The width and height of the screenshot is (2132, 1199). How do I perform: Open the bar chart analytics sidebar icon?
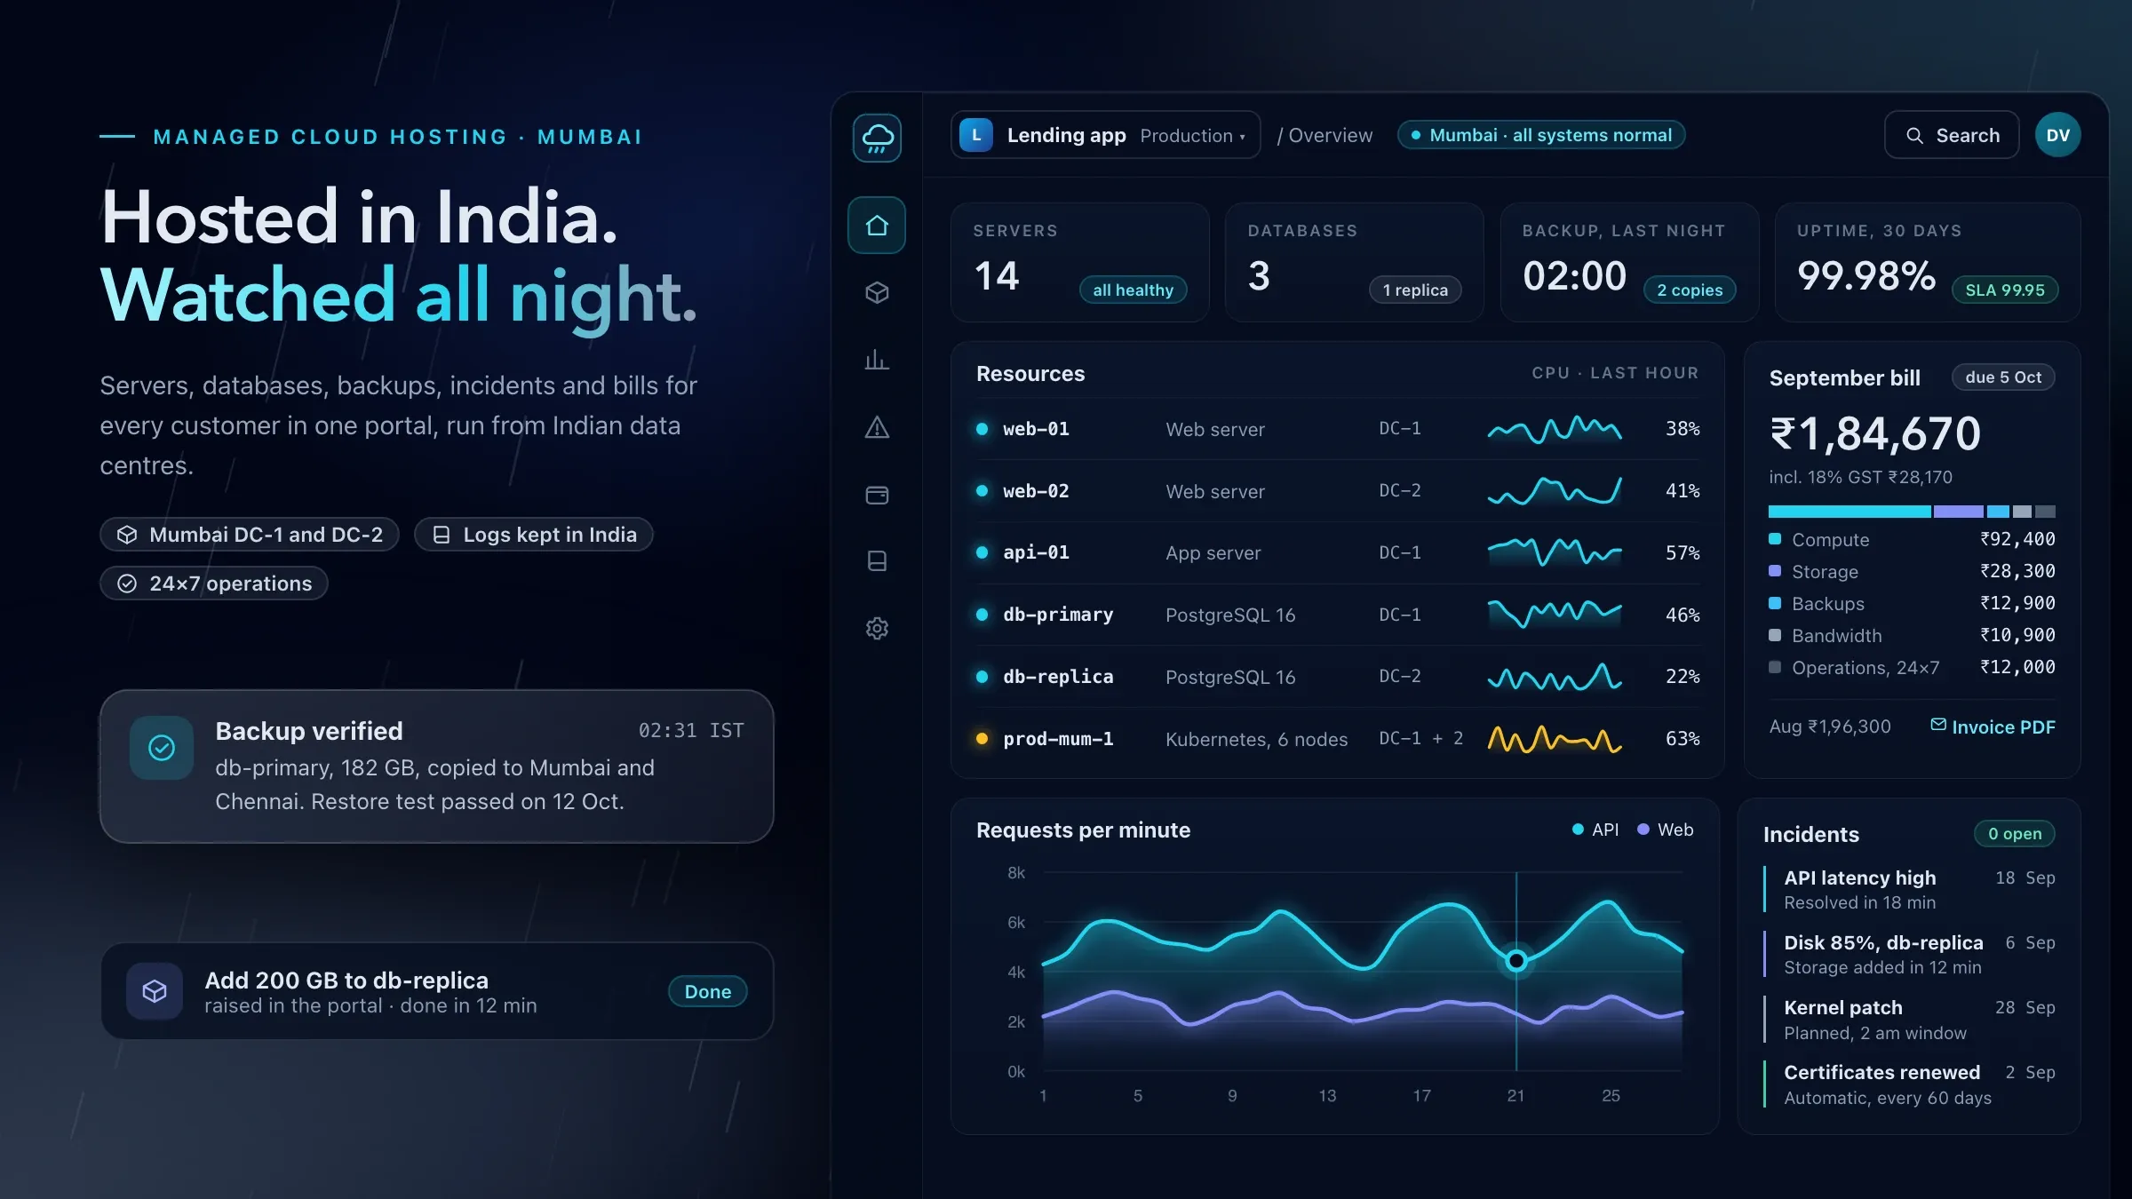click(x=877, y=360)
